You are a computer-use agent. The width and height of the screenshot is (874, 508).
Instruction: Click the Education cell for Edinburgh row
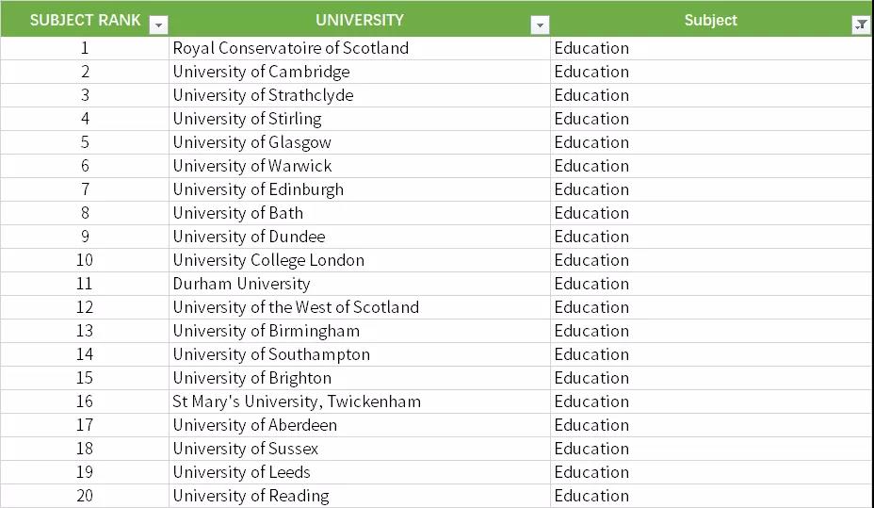coord(591,189)
